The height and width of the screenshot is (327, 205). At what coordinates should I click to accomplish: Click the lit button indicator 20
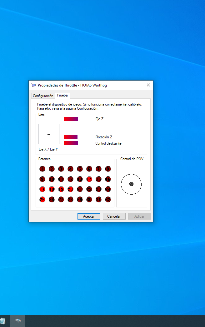click(71, 189)
